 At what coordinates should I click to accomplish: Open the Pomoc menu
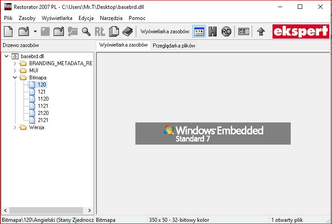pos(137,18)
